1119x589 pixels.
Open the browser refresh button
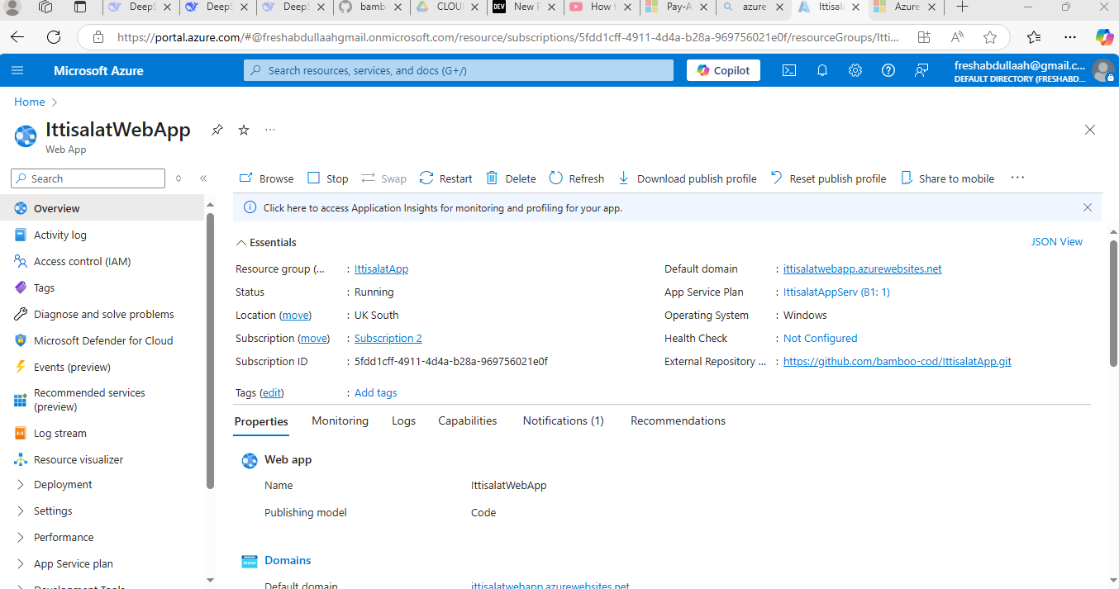pyautogui.click(x=54, y=37)
